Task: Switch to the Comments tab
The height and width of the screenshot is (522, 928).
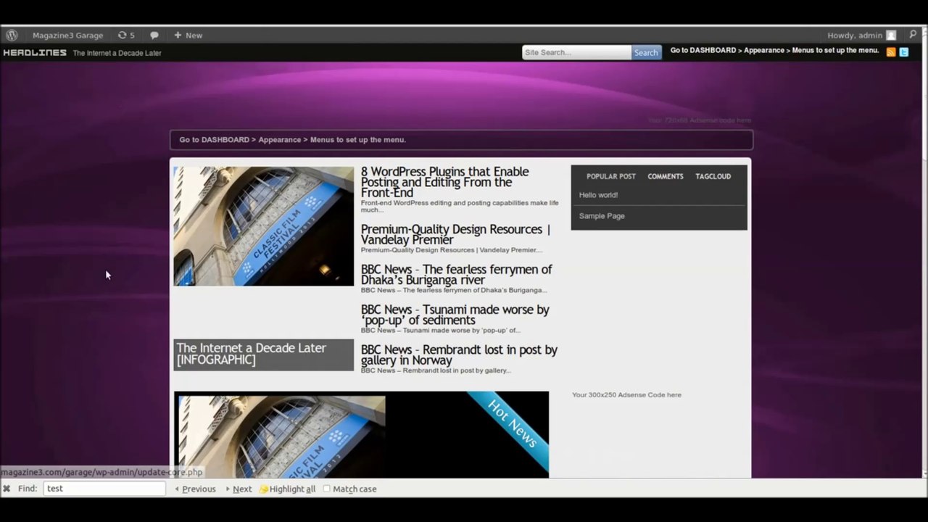Action: pyautogui.click(x=665, y=176)
